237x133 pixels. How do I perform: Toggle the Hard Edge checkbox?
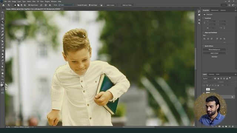point(90,5)
